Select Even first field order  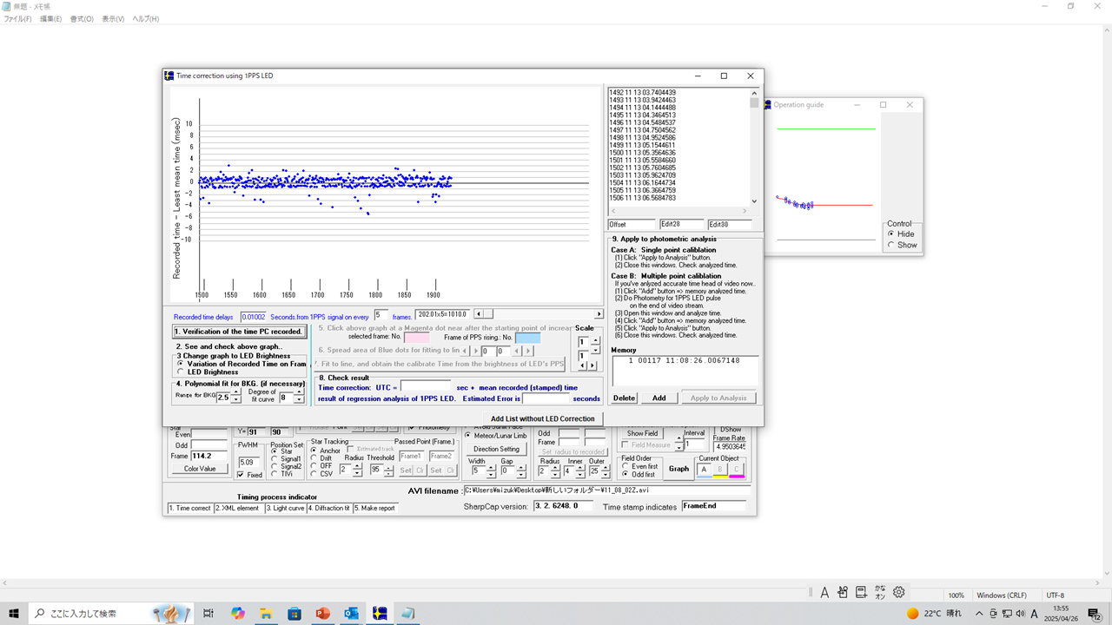tap(625, 466)
